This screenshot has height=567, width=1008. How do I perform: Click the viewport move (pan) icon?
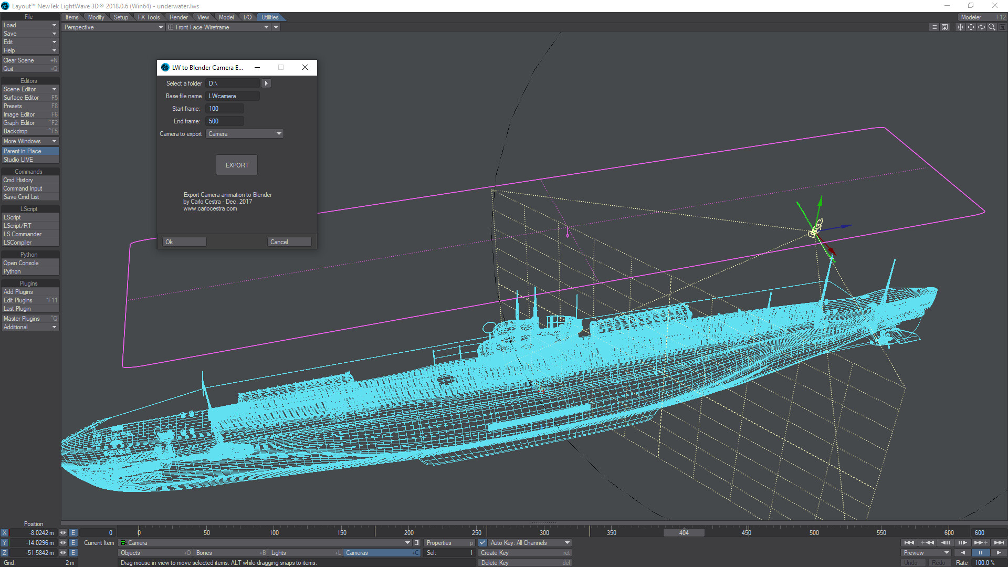tap(971, 27)
